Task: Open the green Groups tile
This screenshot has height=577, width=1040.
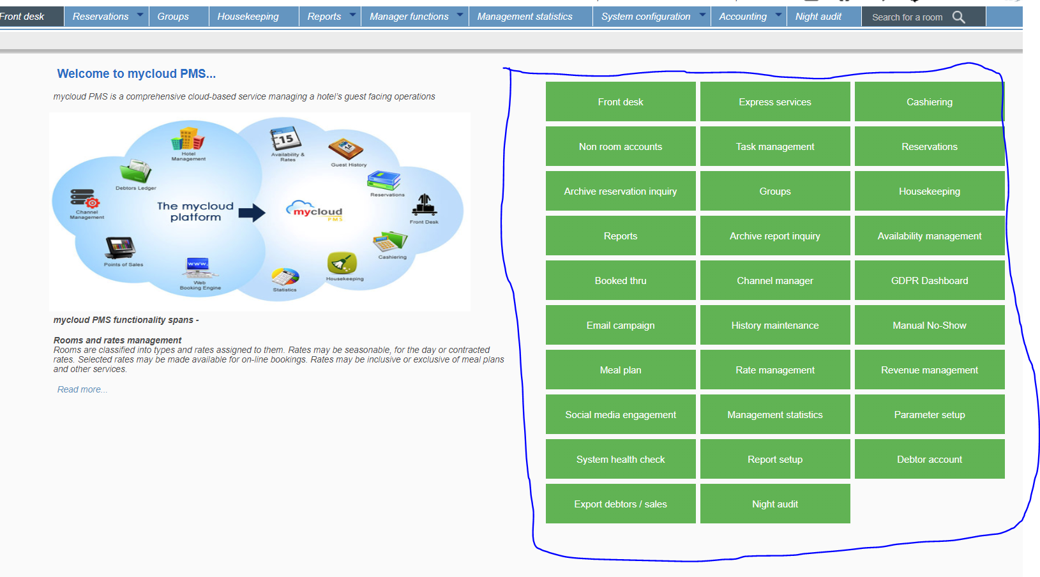Action: [x=775, y=191]
